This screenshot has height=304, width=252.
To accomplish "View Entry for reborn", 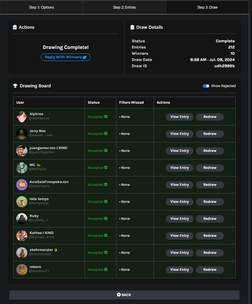I will pyautogui.click(x=180, y=270).
